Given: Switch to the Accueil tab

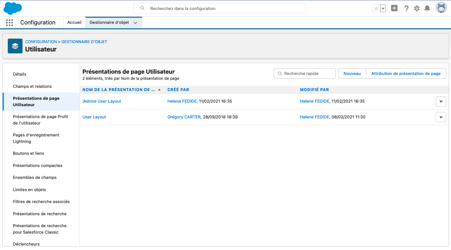Looking at the screenshot, I should [74, 23].
